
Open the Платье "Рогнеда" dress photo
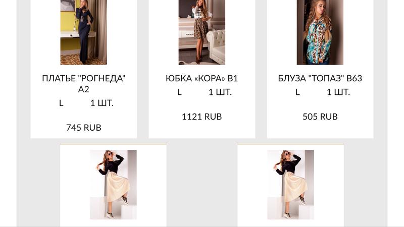[84, 32]
